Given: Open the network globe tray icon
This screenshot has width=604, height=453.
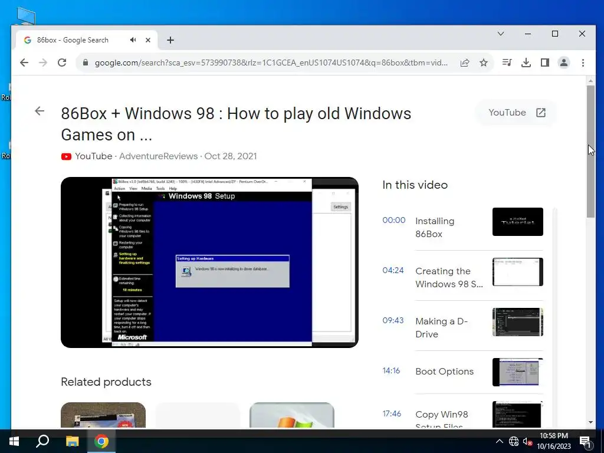Looking at the screenshot, I should tap(514, 441).
